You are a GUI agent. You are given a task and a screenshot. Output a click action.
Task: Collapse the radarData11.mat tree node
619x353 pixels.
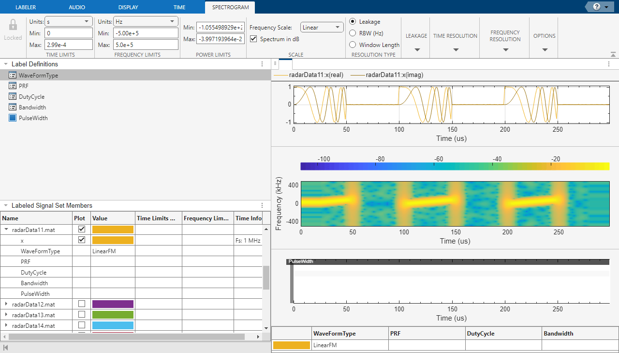coord(6,230)
